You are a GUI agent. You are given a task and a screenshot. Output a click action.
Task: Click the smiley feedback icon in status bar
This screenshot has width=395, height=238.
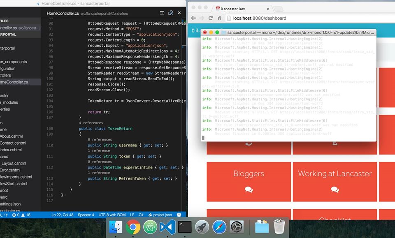coord(179,215)
